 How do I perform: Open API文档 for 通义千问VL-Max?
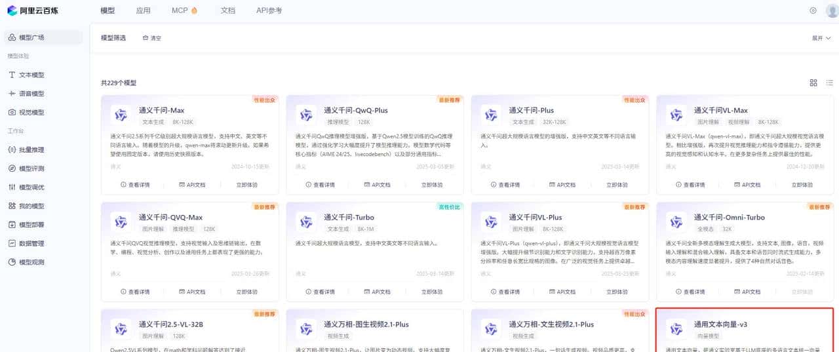click(747, 185)
